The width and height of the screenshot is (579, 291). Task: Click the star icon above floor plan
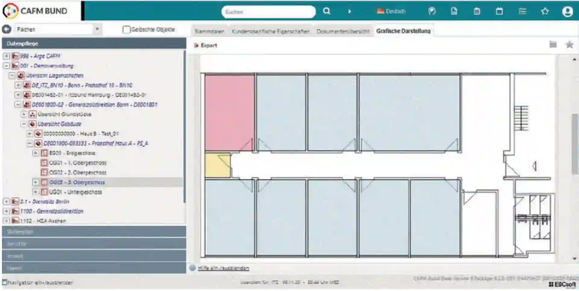coord(569,45)
